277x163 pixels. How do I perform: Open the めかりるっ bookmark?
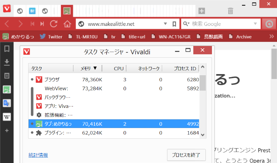click(18, 36)
